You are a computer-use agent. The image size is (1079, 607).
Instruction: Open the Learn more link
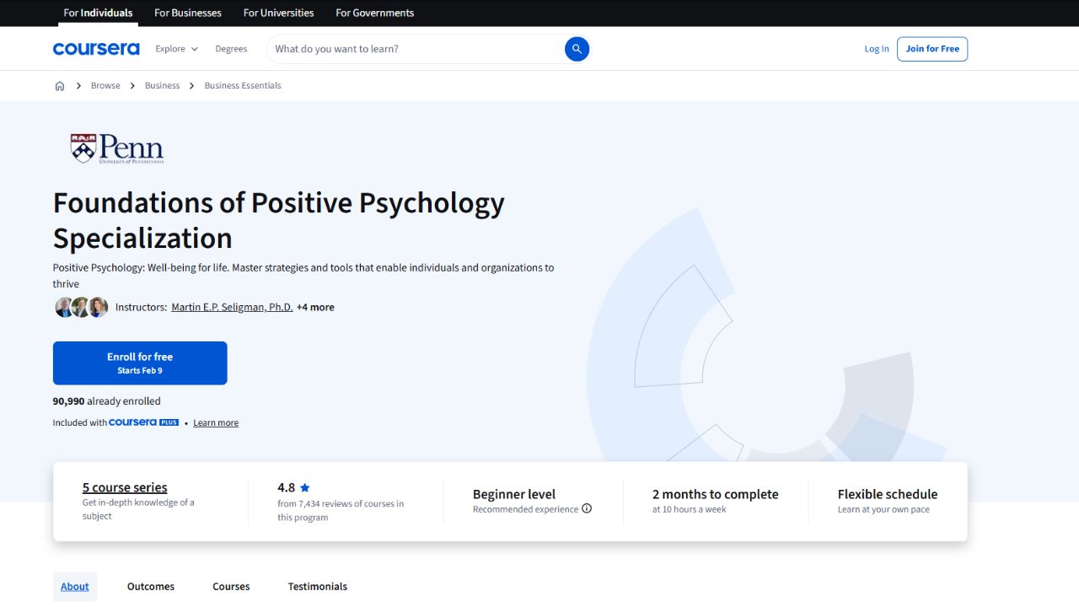216,422
